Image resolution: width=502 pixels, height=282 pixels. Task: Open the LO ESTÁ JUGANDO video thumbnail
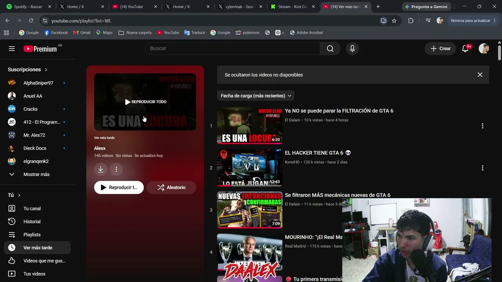[x=249, y=168]
